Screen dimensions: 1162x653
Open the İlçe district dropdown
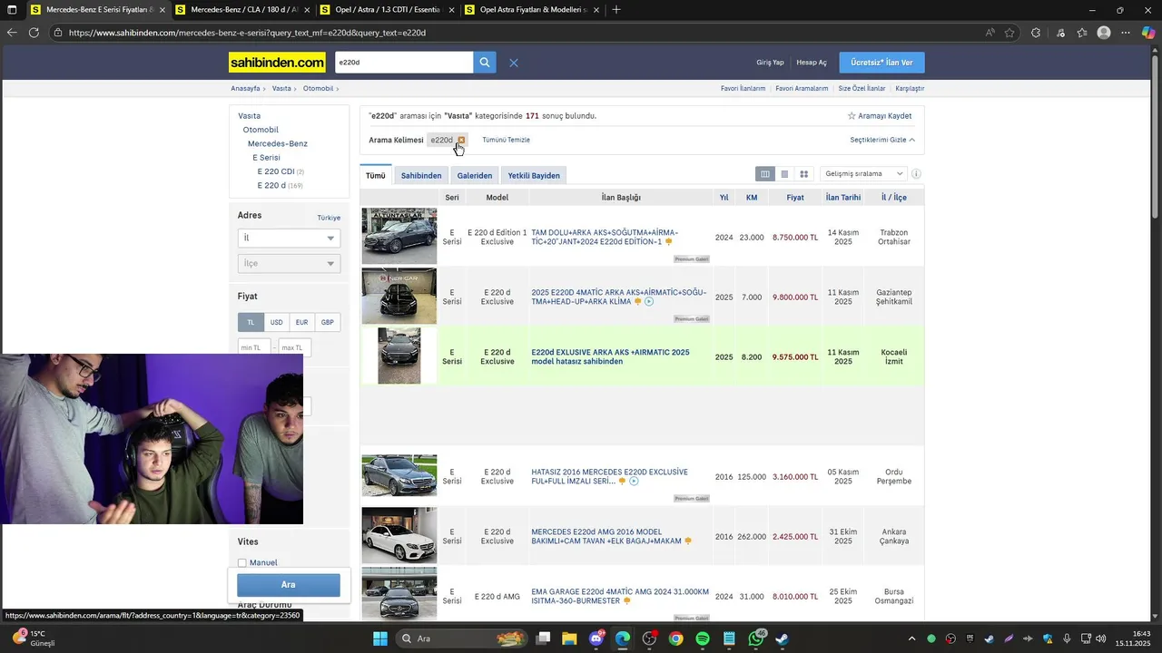(x=289, y=263)
